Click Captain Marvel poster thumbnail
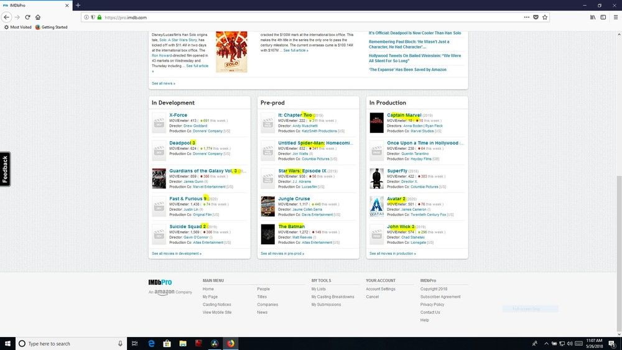 [376, 123]
